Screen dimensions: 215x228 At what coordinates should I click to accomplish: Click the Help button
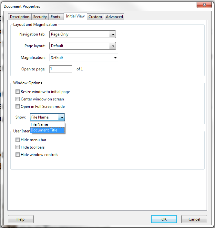click(21, 219)
